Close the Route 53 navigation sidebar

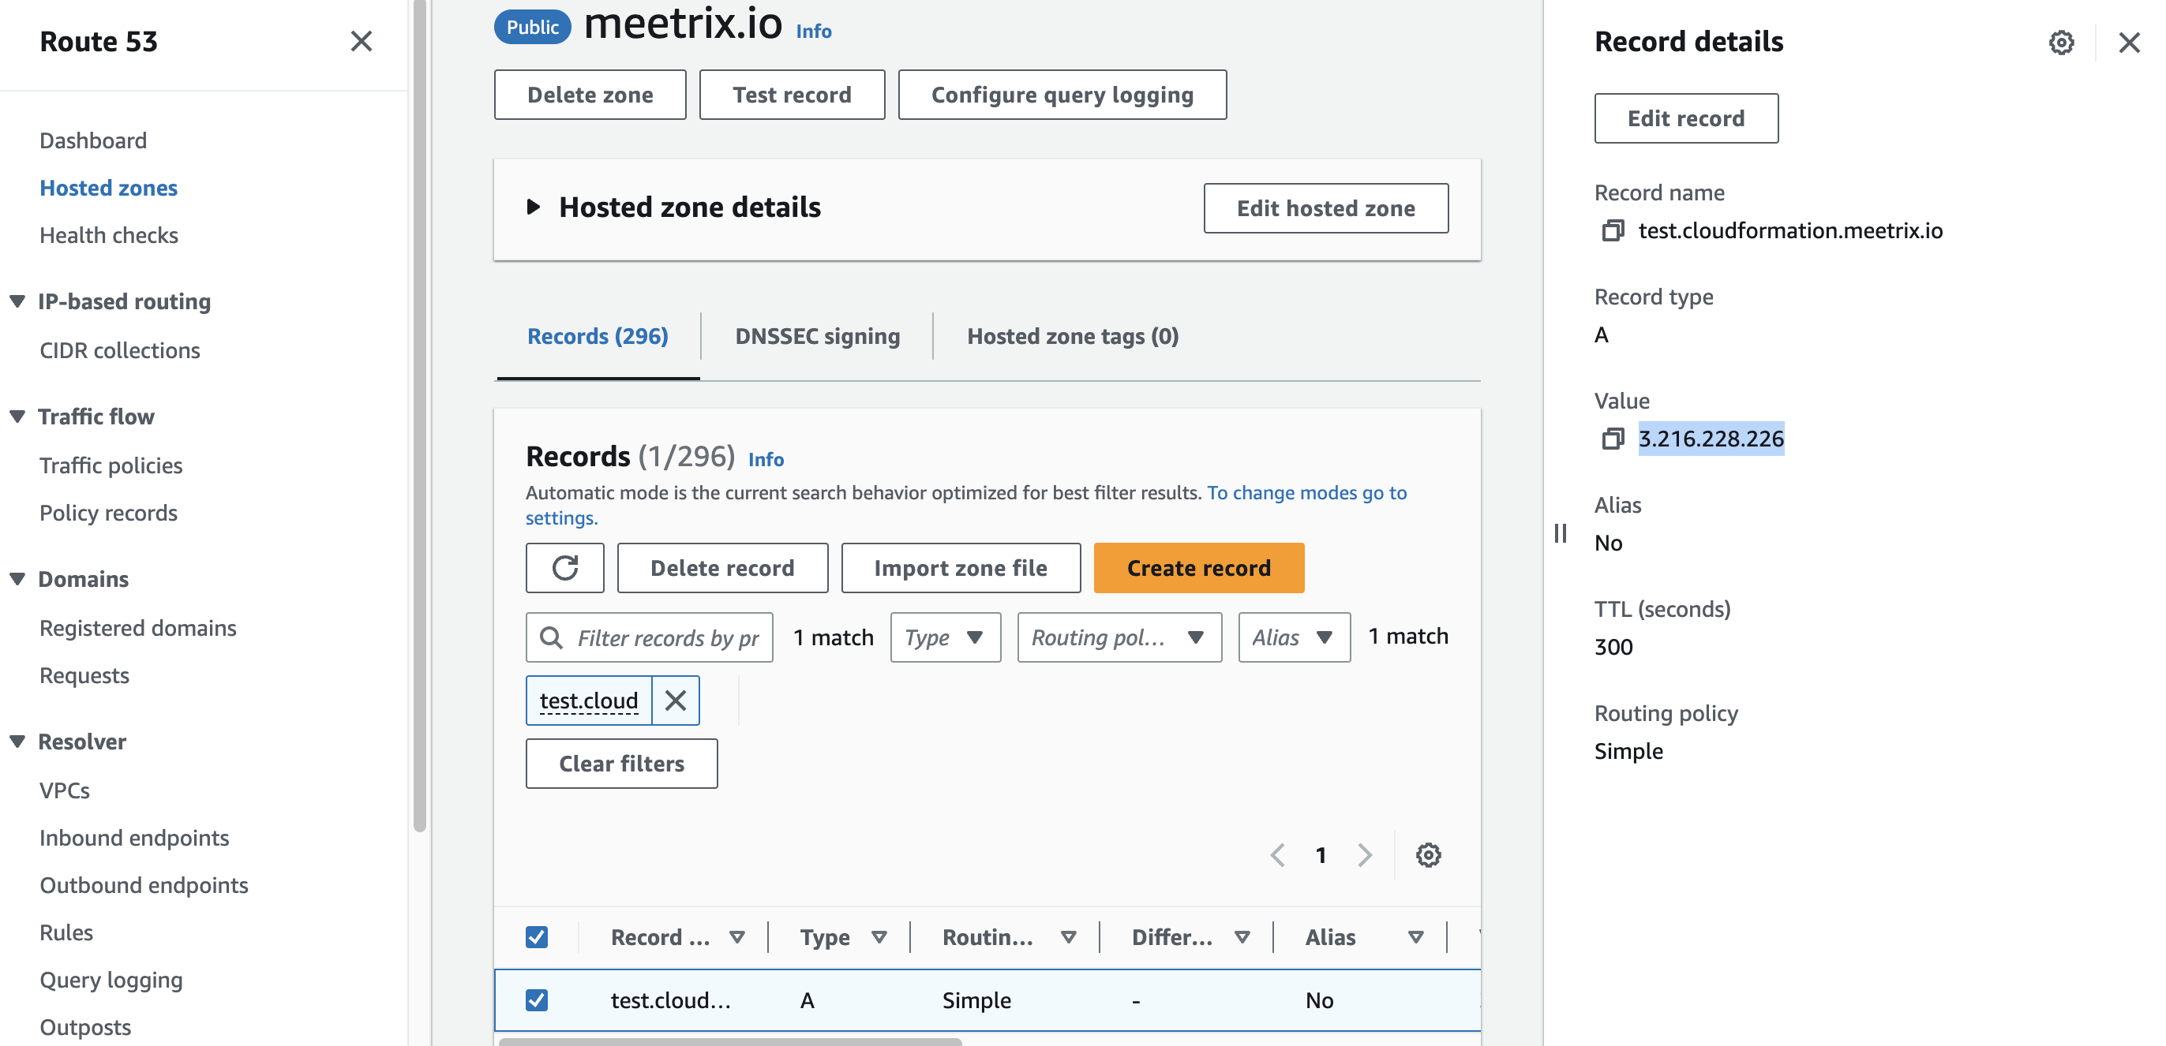pos(361,41)
